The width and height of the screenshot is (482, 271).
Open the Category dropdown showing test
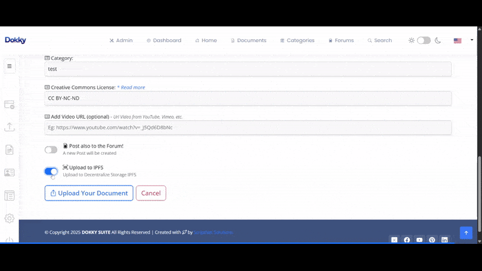point(248,69)
